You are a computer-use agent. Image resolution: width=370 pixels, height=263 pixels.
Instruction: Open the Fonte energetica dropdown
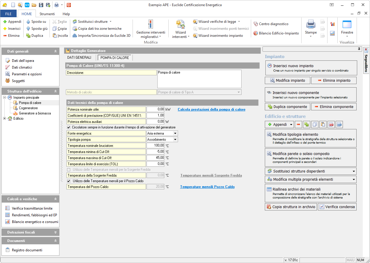(175, 133)
